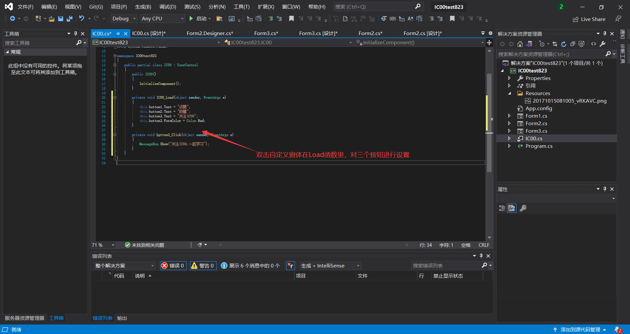
Task: Toggle alphabetical sort in the Properties panel
Action: (512, 208)
